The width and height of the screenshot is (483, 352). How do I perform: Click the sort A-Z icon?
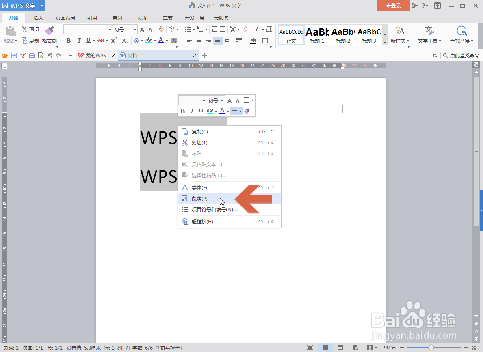[247, 29]
